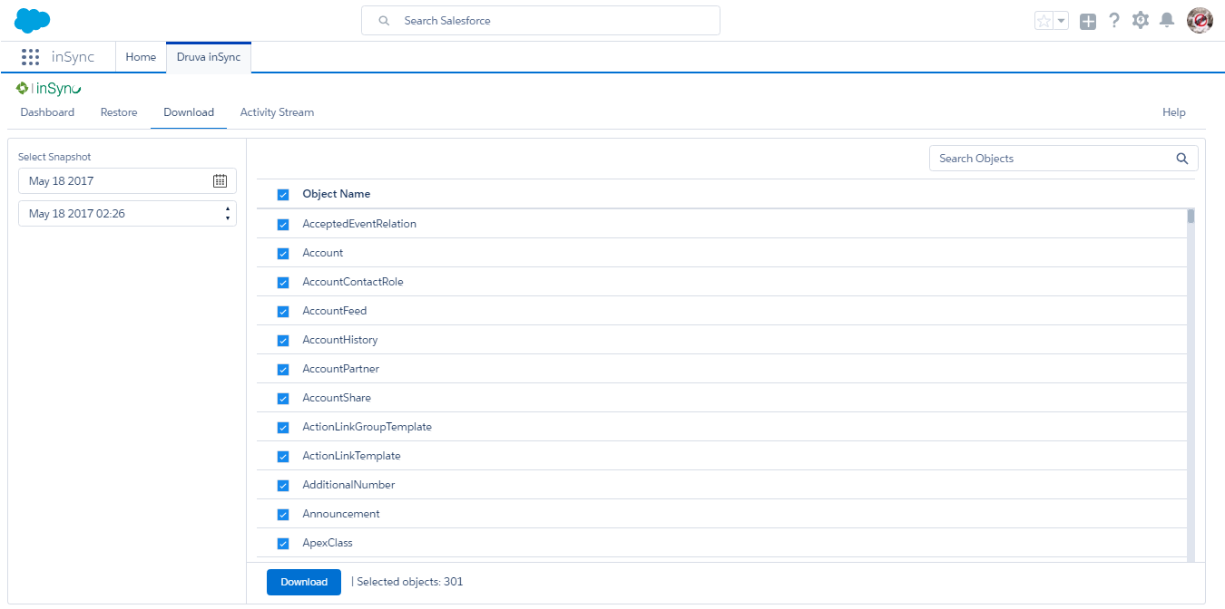This screenshot has height=609, width=1225.
Task: Switch to the Restore tab
Action: point(119,112)
